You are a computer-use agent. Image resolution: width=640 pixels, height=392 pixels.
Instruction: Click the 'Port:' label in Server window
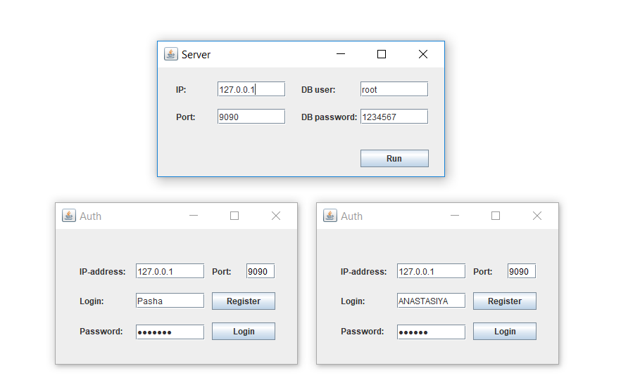186,117
